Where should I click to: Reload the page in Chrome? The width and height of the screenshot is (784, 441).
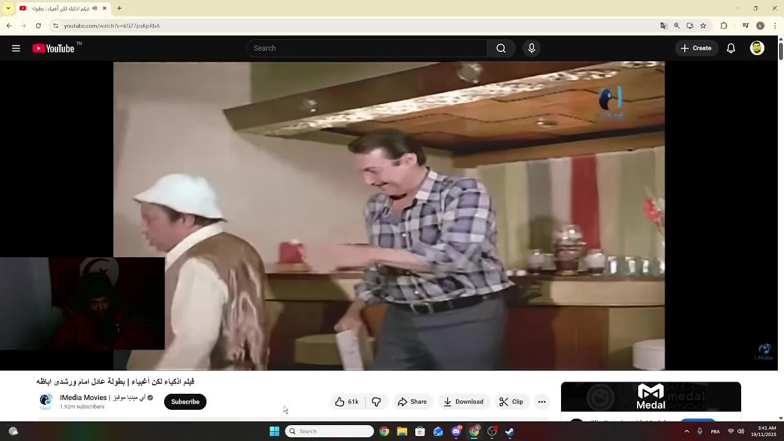[38, 26]
